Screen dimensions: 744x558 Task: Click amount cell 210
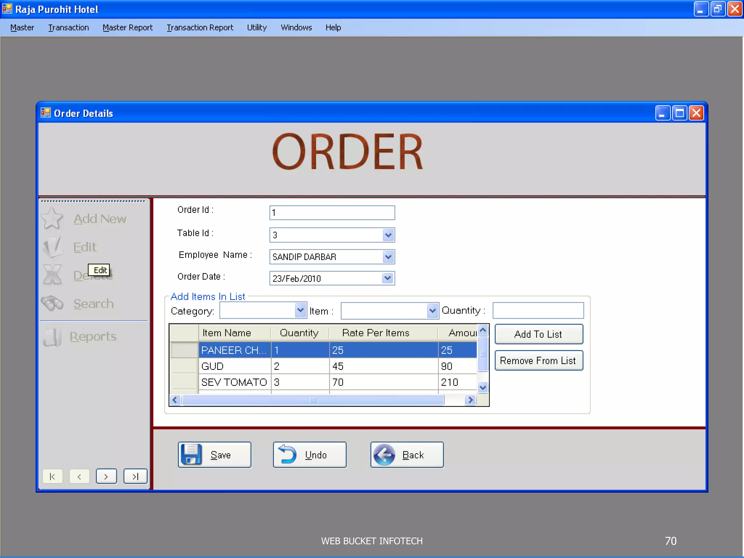(457, 382)
